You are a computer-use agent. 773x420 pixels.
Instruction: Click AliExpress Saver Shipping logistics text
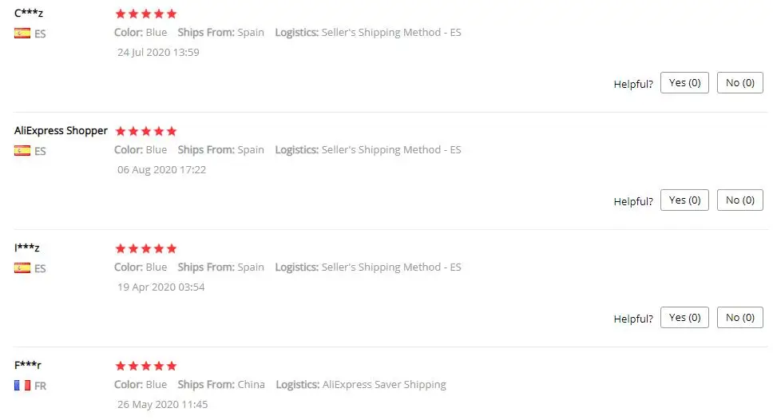click(x=384, y=385)
